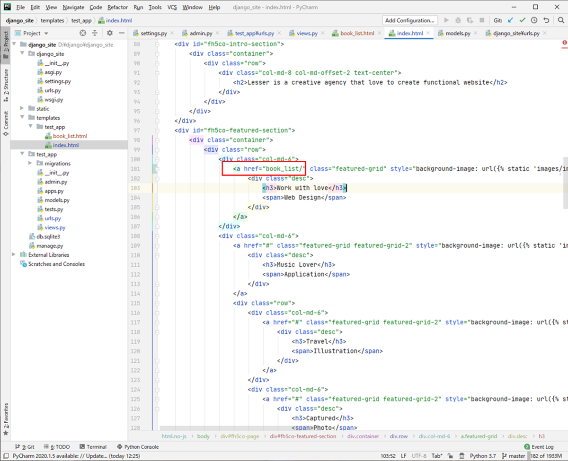
Task: Toggle the Python Console tool window
Action: tap(137, 447)
